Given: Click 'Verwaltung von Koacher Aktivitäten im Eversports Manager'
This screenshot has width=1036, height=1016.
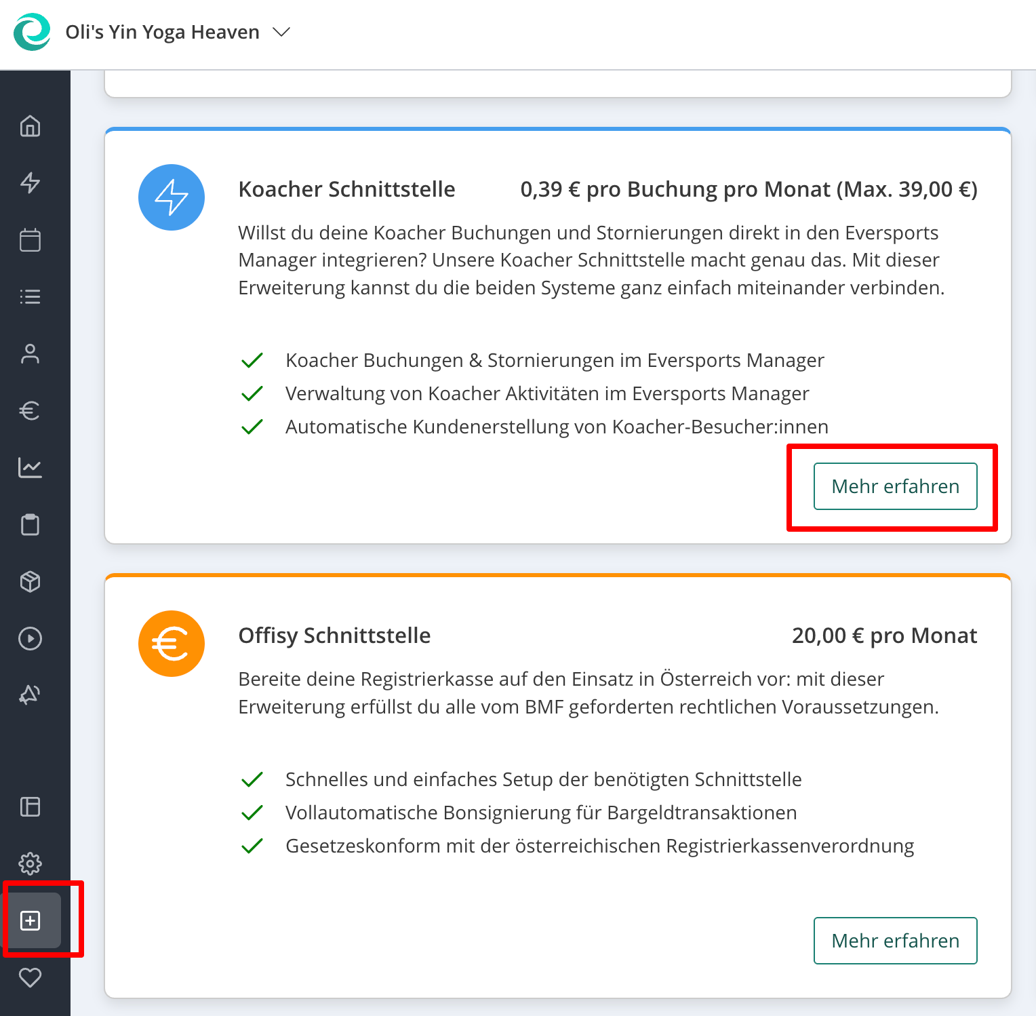Looking at the screenshot, I should point(547,393).
